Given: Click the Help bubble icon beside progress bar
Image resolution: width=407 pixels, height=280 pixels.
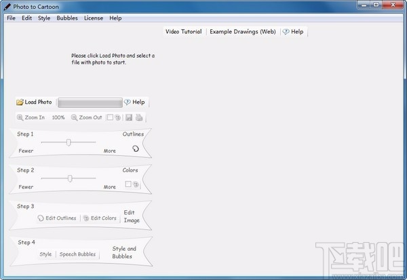Looking at the screenshot, I should [x=128, y=102].
